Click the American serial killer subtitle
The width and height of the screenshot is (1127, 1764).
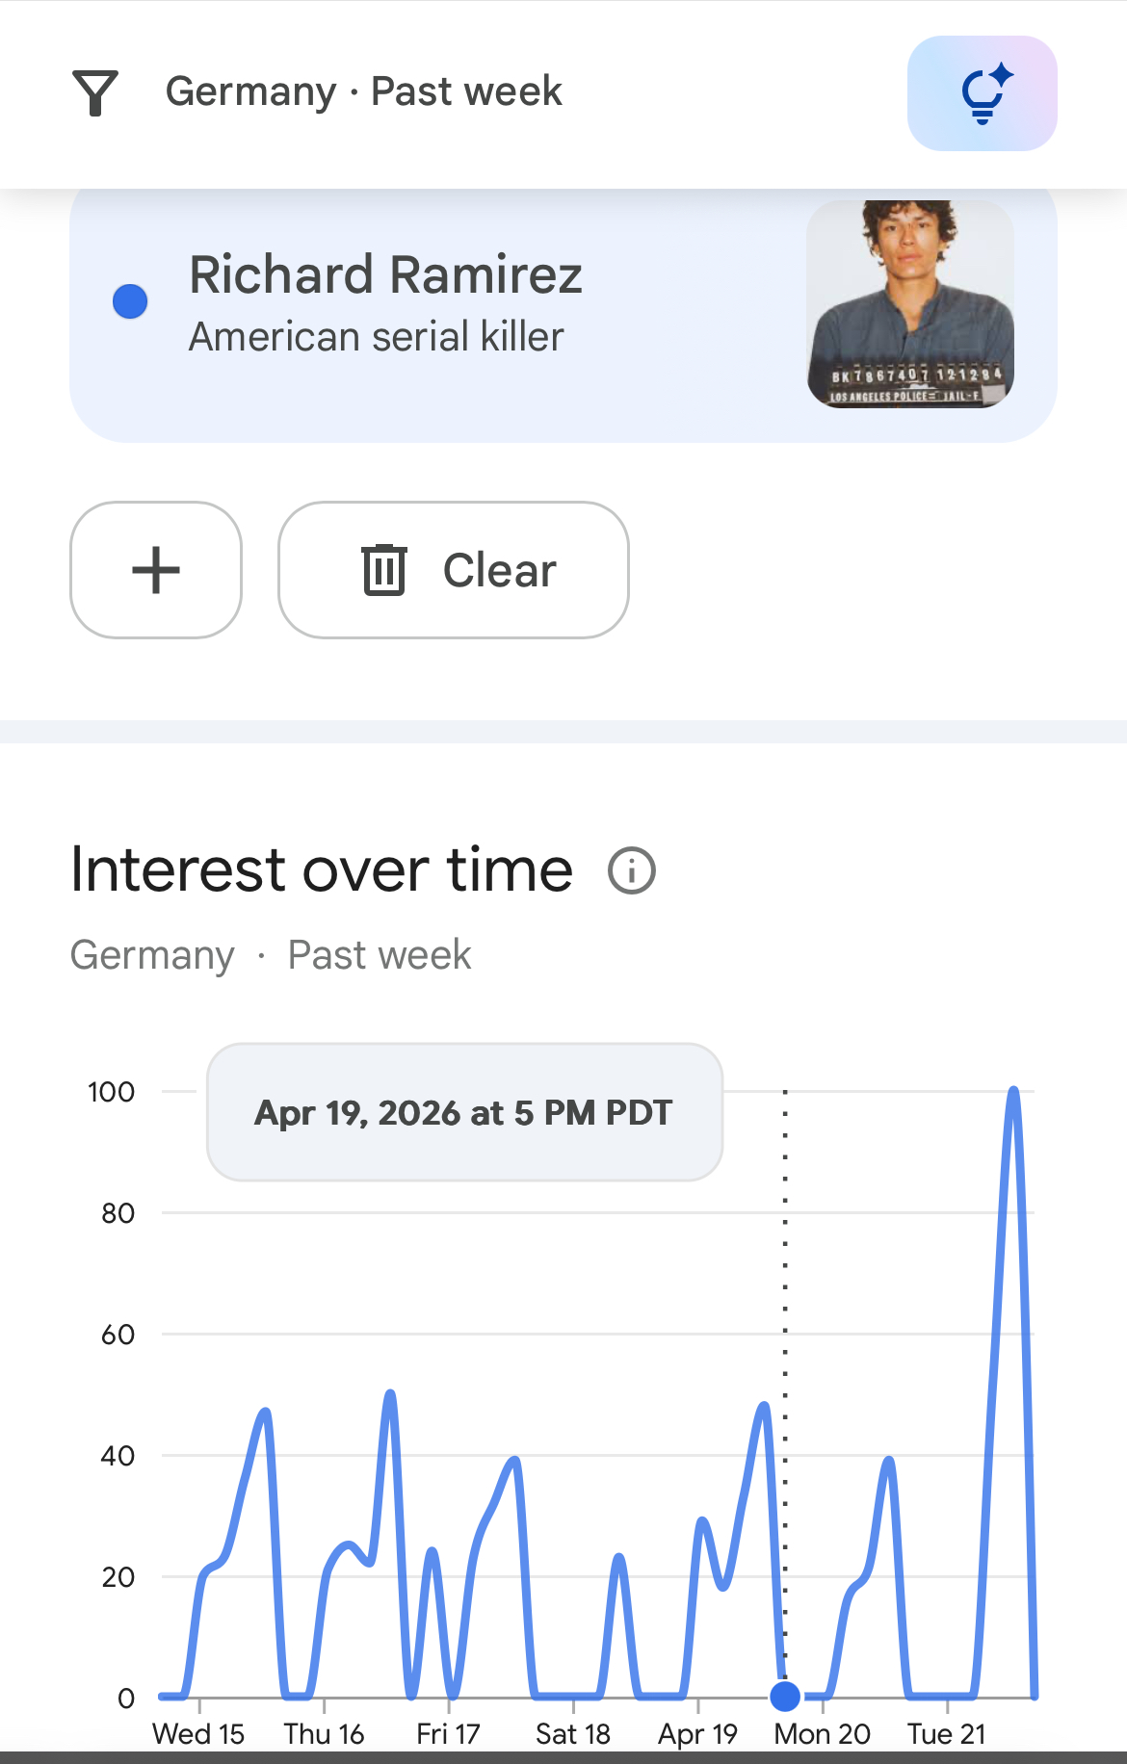[x=376, y=337]
